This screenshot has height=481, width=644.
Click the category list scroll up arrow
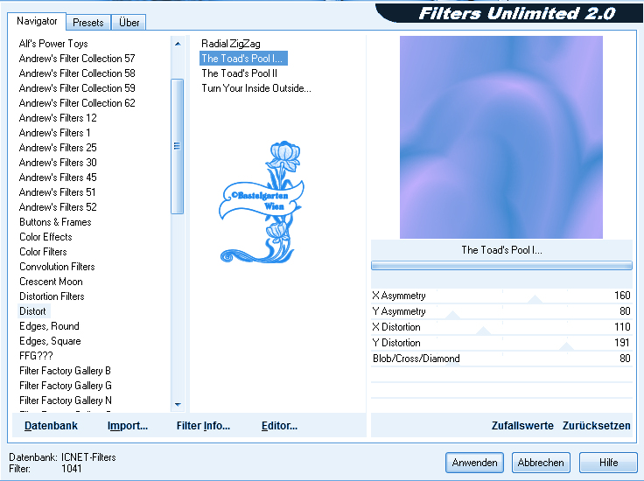tap(178, 44)
